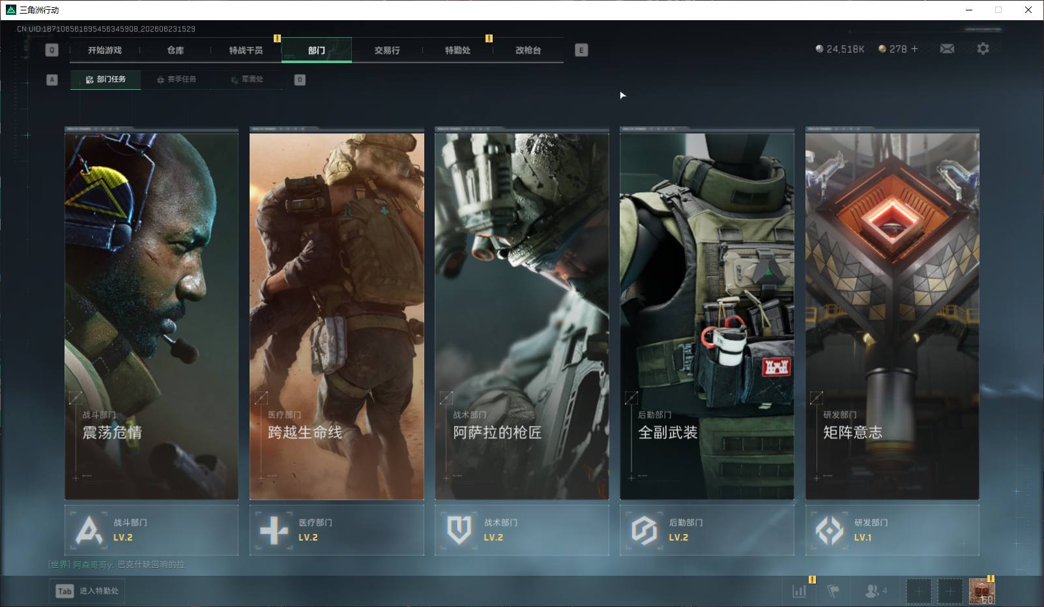Click the medical cross emblem icon
Screen dimensions: 1044x607
pos(274,530)
